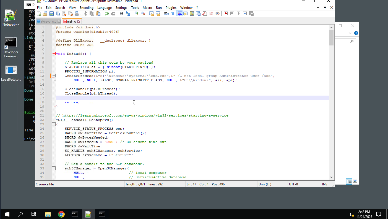Collapse the OpenSCManager fold at line 33
The image size is (388, 219).
pos(54,168)
